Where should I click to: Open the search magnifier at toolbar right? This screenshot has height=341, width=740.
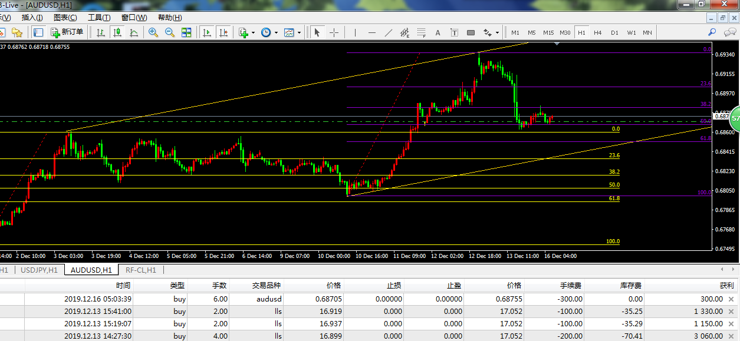click(712, 32)
